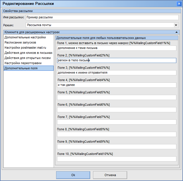Focus the empty Поле 7 field
The width and height of the screenshot is (183, 181).
point(117,122)
